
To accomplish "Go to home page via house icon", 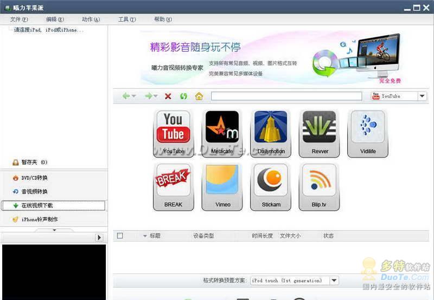I will click(199, 96).
